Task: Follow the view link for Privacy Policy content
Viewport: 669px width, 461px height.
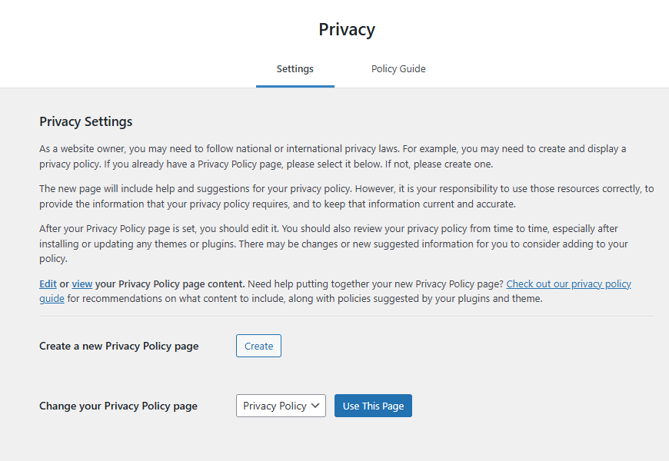Action: coord(82,284)
